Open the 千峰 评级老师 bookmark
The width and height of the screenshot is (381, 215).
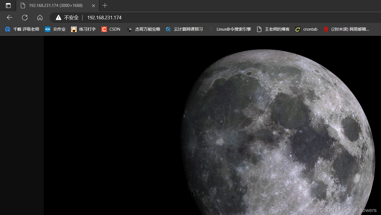22,29
